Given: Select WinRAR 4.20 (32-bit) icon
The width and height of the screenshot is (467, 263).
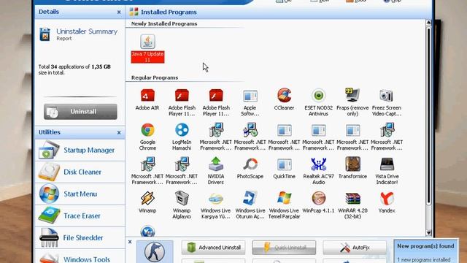Looking at the screenshot, I should click(352, 205).
